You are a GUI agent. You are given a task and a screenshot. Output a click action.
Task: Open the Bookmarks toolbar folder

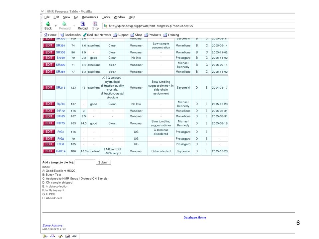pos(70,35)
